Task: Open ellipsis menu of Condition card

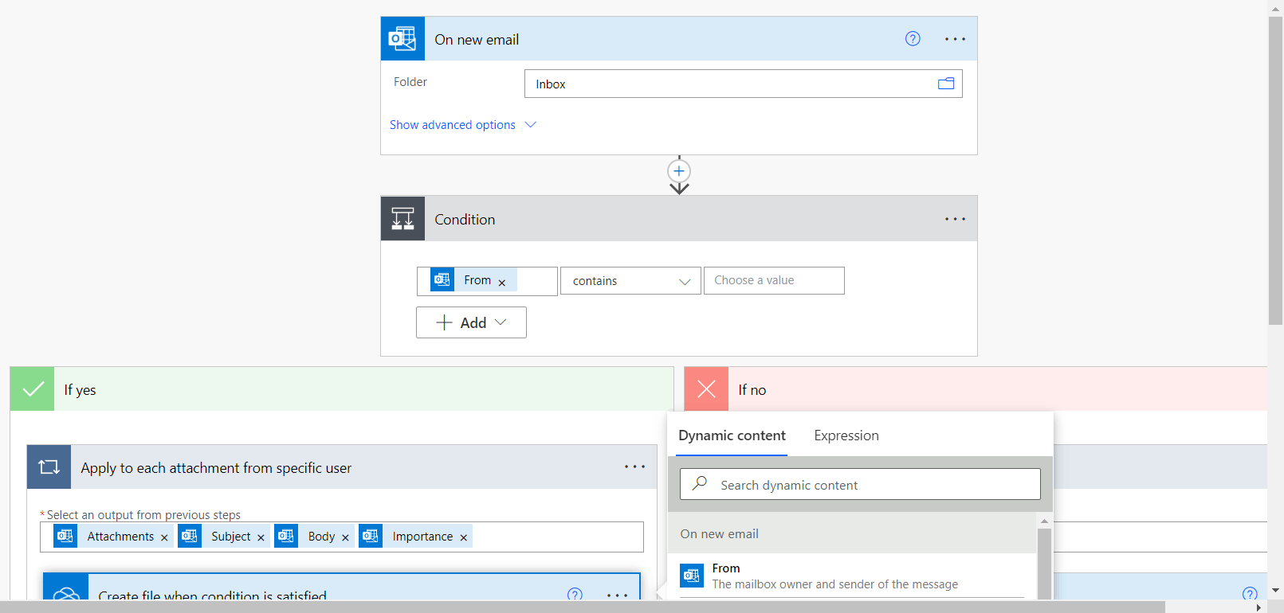Action: point(955,219)
